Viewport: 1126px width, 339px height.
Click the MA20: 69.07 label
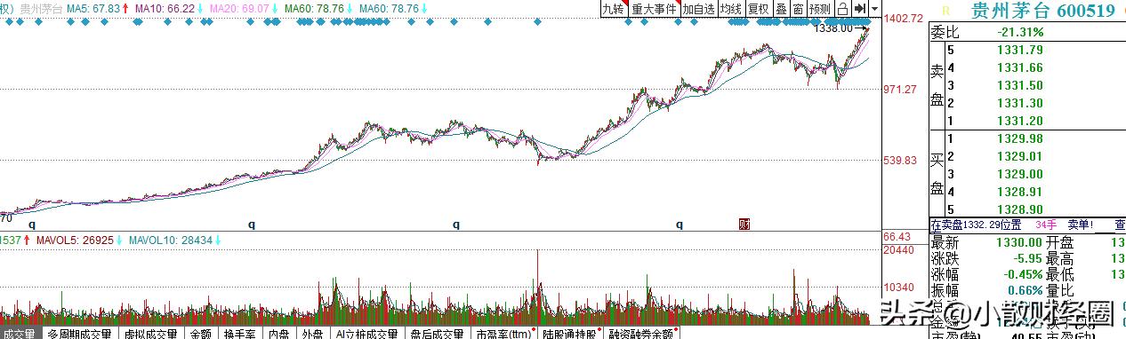239,8
